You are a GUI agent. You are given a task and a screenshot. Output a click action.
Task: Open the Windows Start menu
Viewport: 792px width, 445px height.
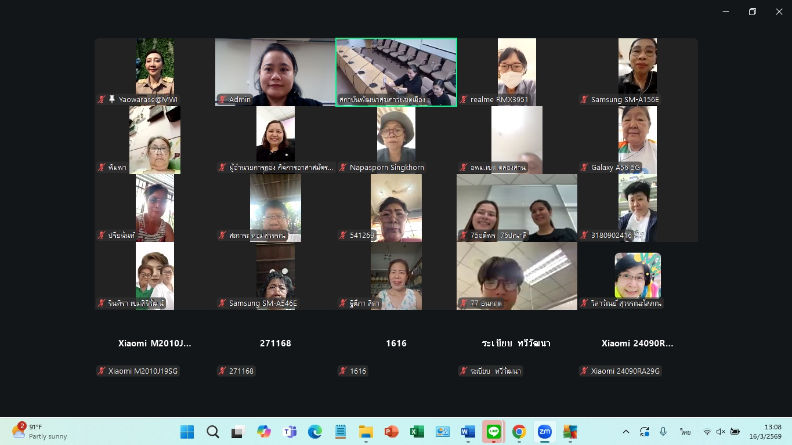click(187, 432)
